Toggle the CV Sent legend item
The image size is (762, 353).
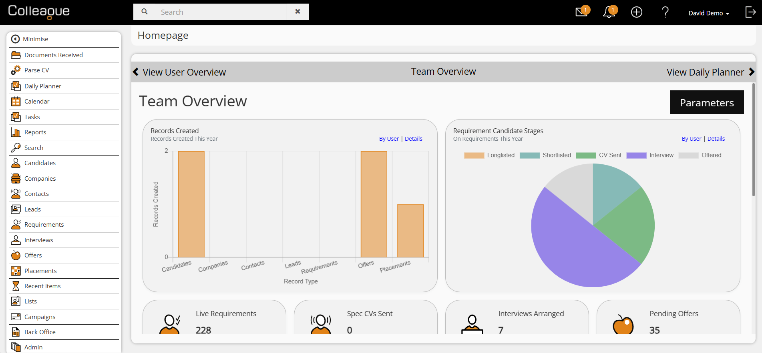599,155
